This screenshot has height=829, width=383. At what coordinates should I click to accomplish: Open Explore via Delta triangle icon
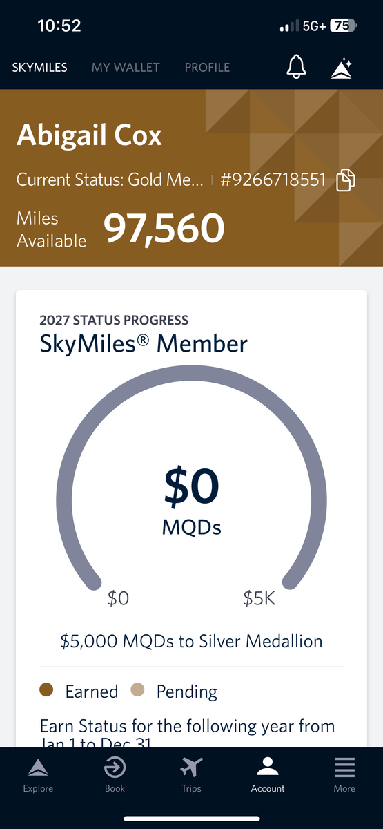(37, 768)
